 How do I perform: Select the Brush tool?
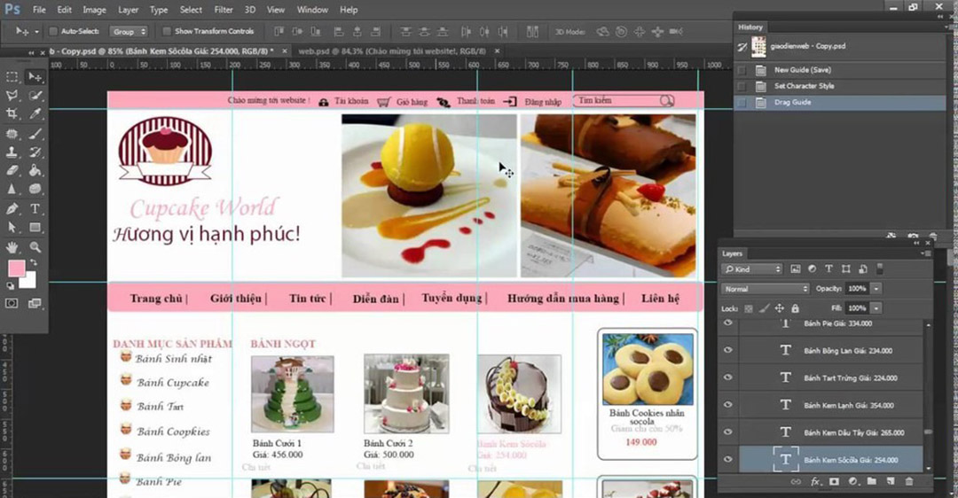(x=35, y=134)
